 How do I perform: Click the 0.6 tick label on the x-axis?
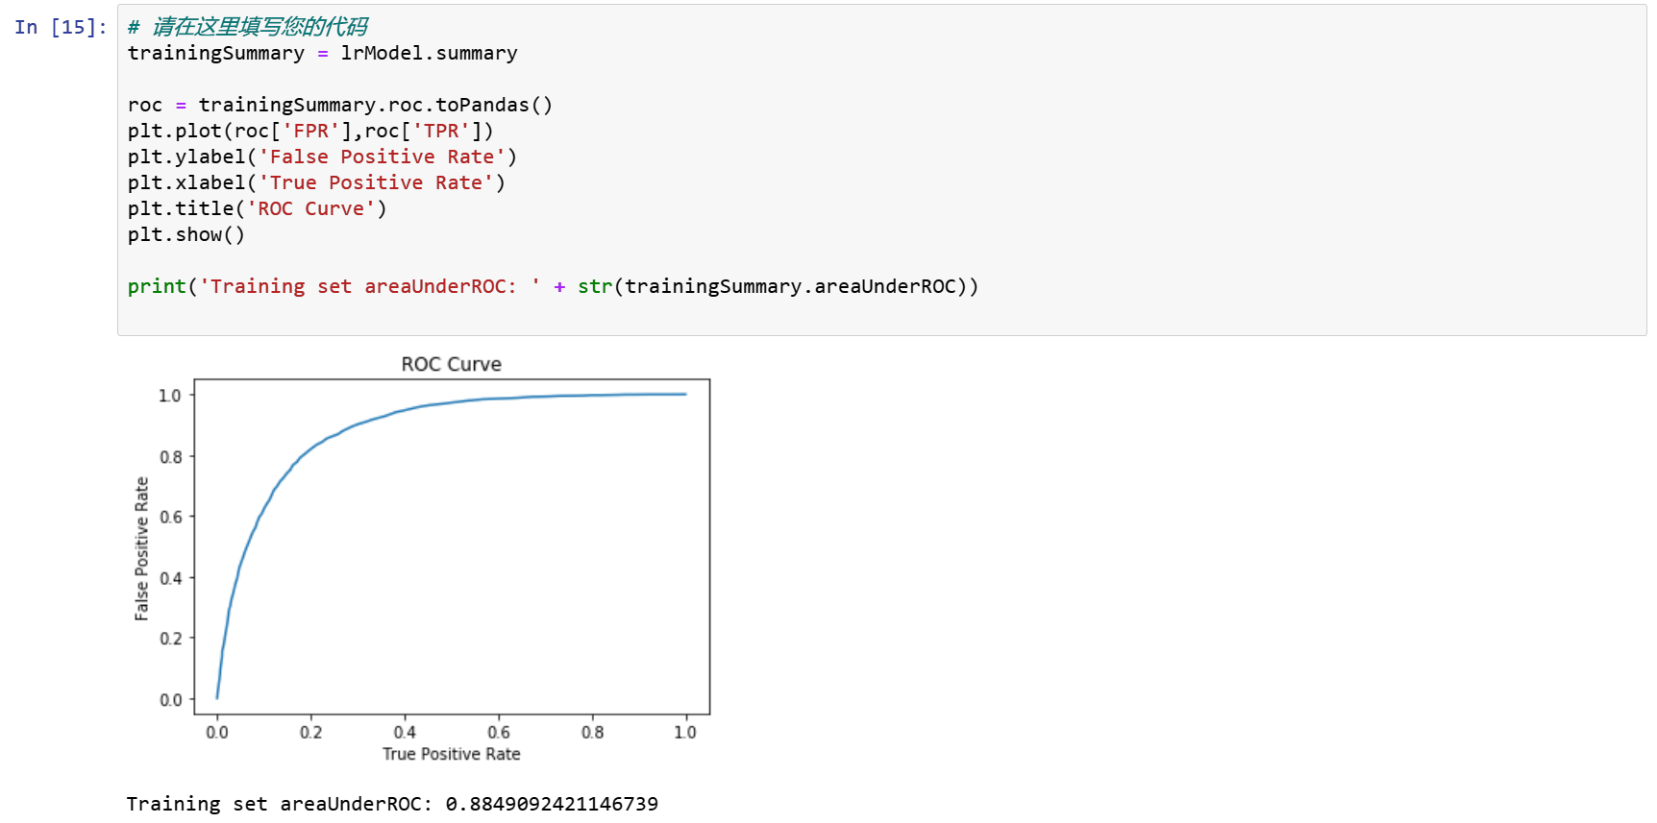(499, 732)
